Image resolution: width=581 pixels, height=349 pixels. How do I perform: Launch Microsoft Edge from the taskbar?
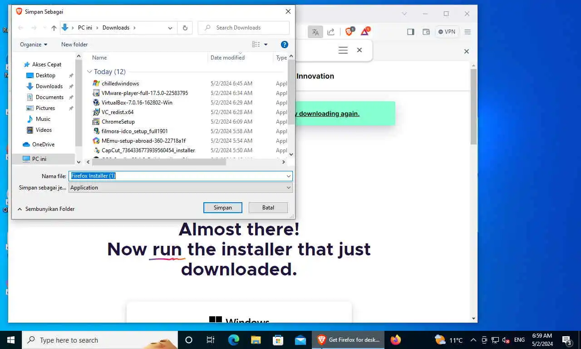pyautogui.click(x=233, y=340)
